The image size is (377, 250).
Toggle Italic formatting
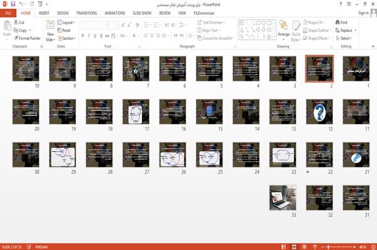pyautogui.click(x=89, y=36)
